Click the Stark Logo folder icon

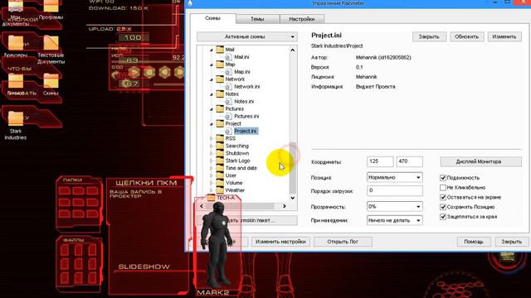pos(220,161)
